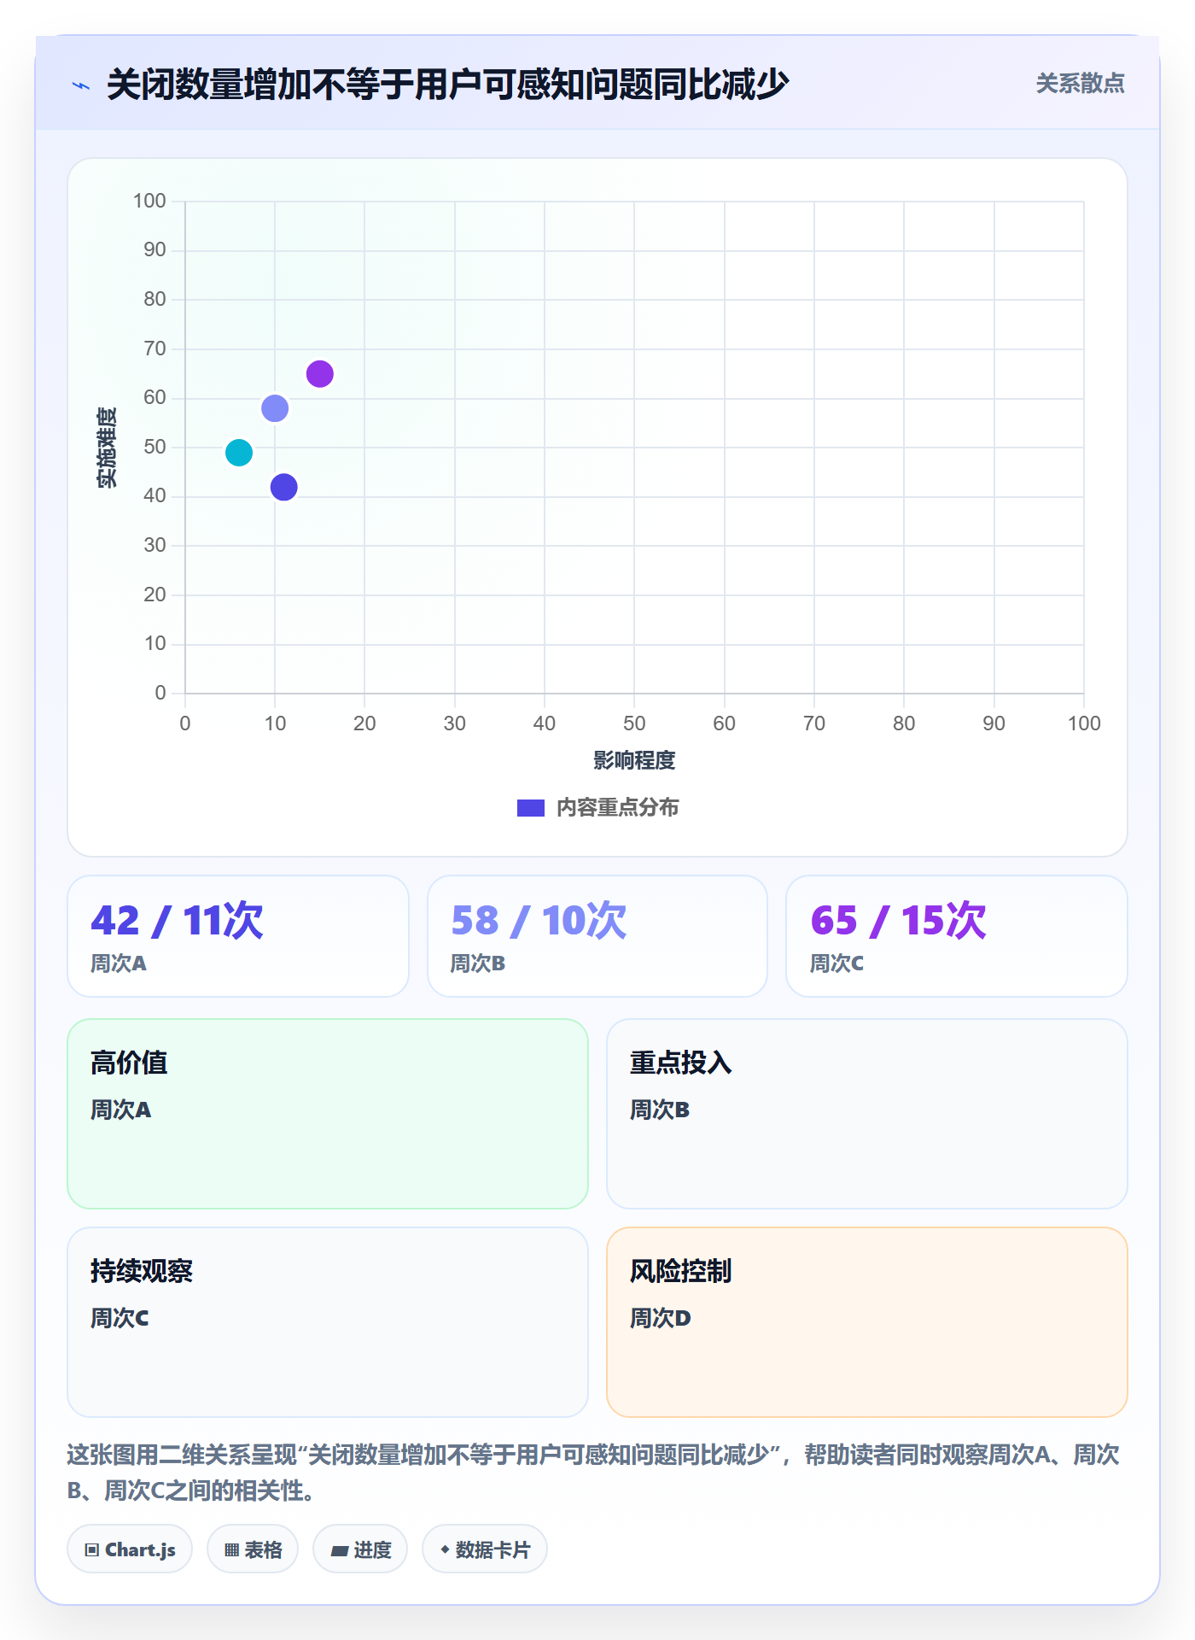Image resolution: width=1195 pixels, height=1640 pixels.
Task: Select the 持续观察 quadrant card
Action: [328, 1322]
